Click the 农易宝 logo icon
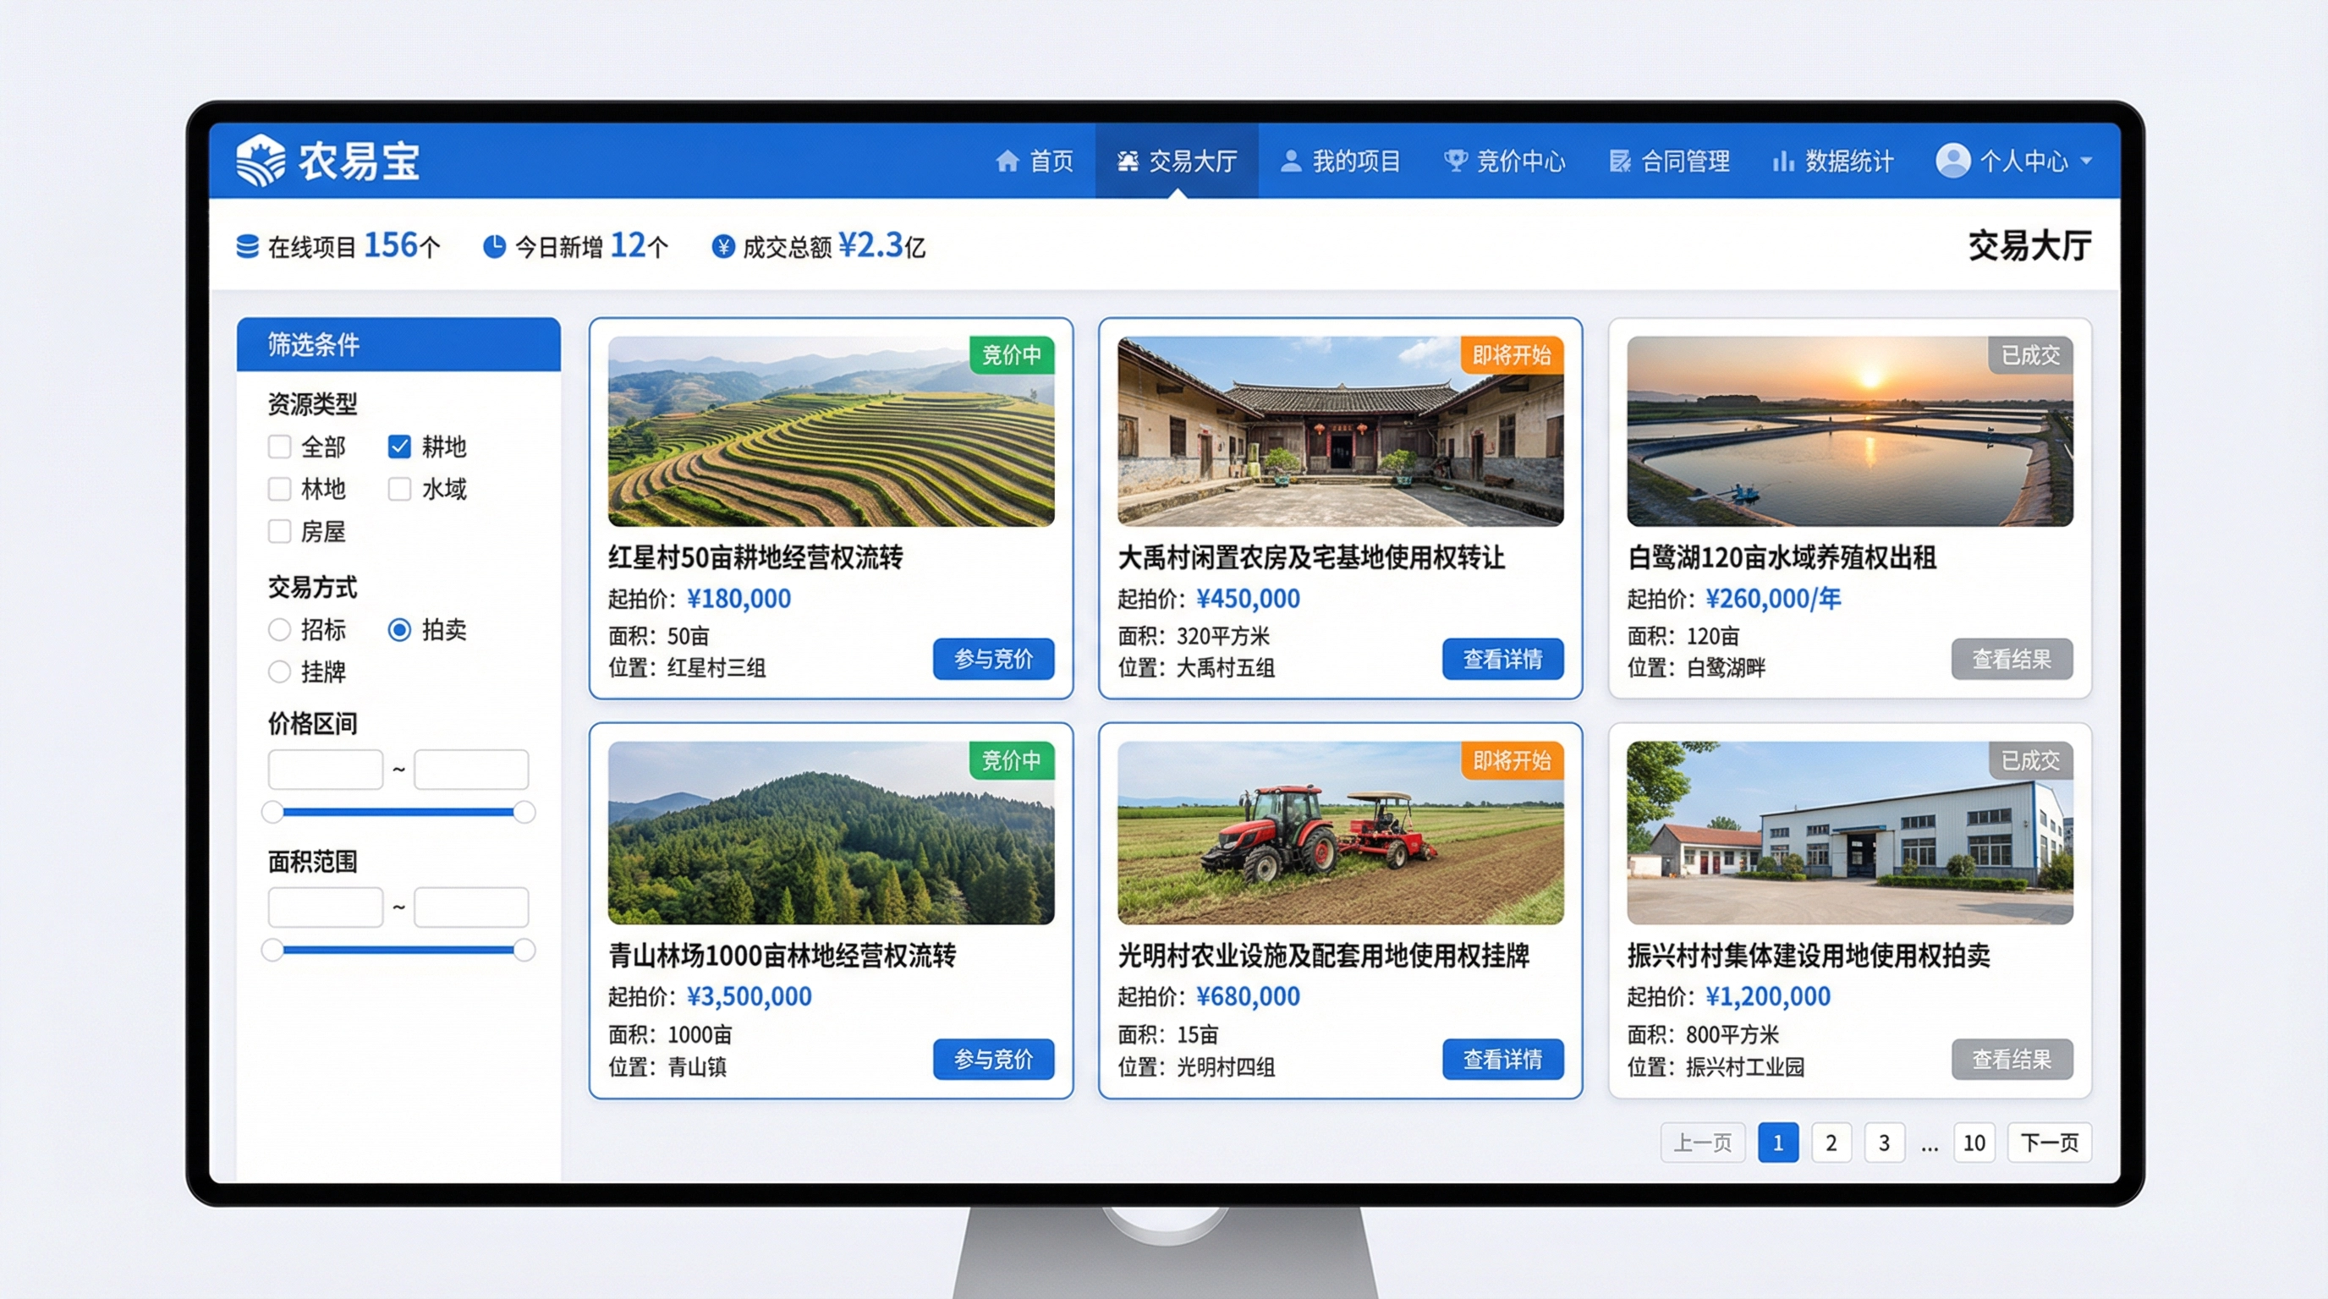Screen dimensions: 2328x1299 tap(261, 161)
